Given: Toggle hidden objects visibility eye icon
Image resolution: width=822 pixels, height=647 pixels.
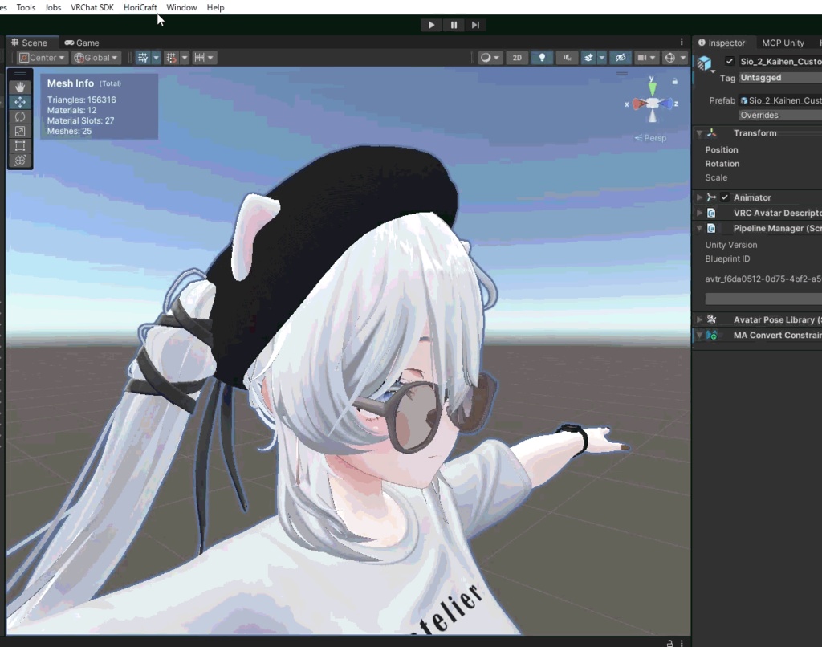Looking at the screenshot, I should pos(621,58).
